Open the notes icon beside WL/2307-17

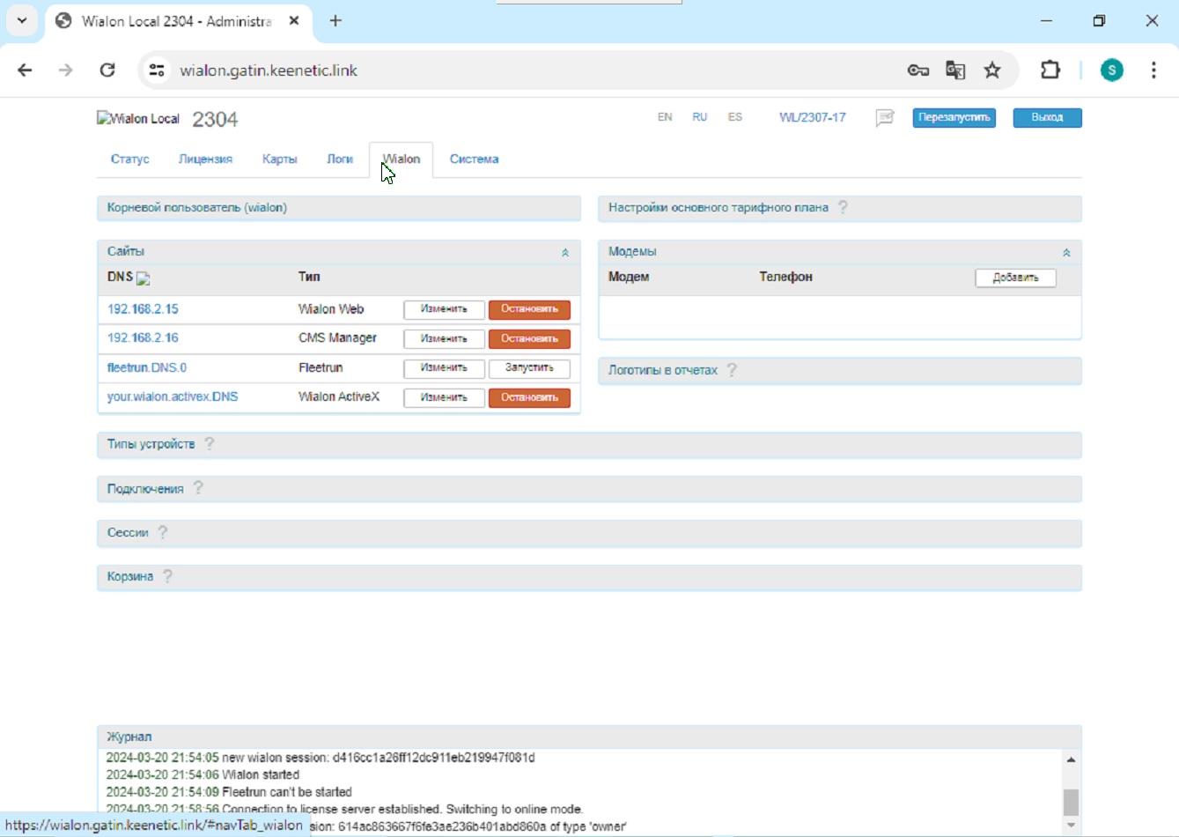(x=885, y=118)
